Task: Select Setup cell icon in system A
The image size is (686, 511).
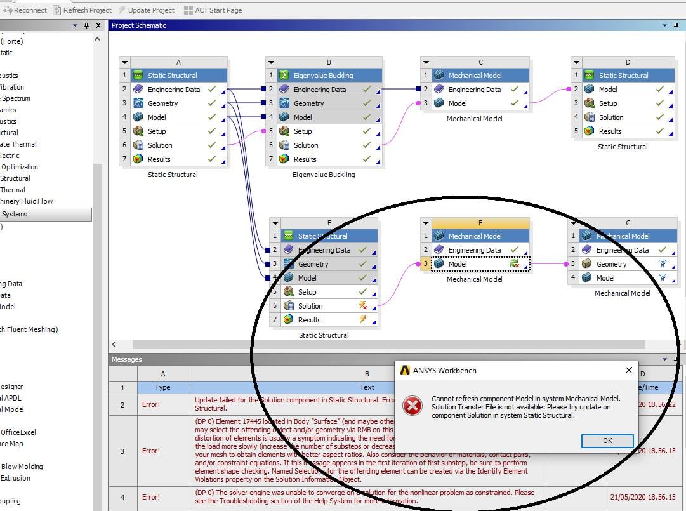Action: [x=138, y=131]
